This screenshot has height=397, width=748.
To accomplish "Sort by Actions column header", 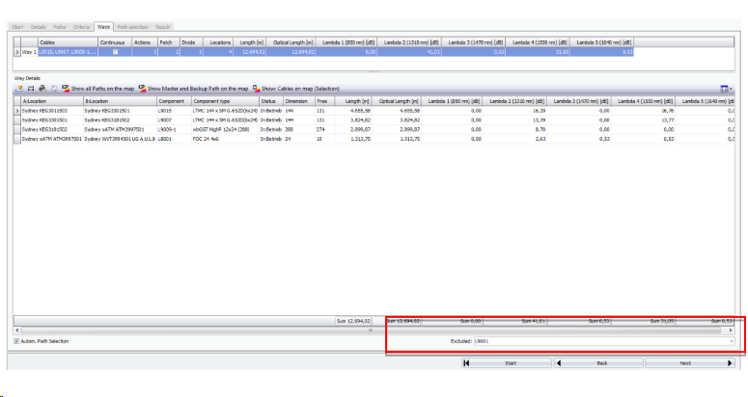I will click(145, 42).
